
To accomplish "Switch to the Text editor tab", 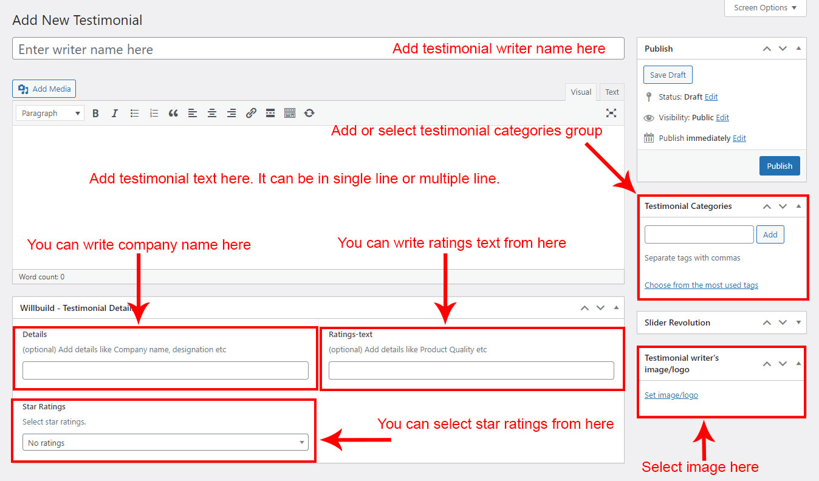I will tap(612, 92).
